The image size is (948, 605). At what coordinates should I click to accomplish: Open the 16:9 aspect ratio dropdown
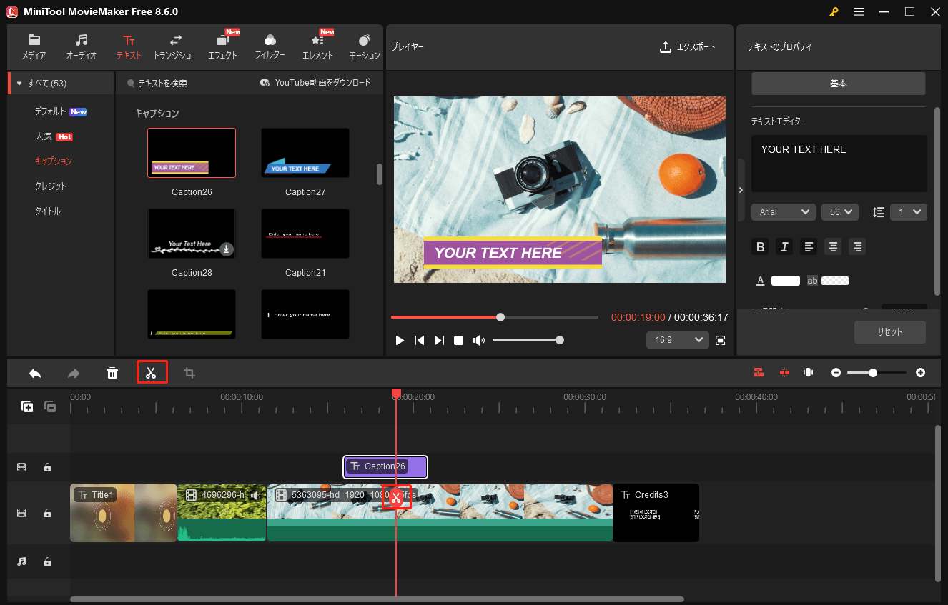677,339
